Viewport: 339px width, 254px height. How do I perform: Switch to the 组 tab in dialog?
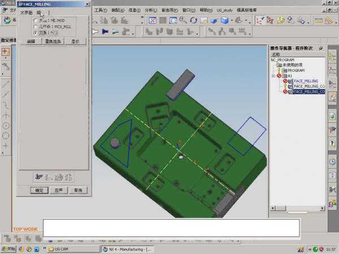(x=39, y=12)
